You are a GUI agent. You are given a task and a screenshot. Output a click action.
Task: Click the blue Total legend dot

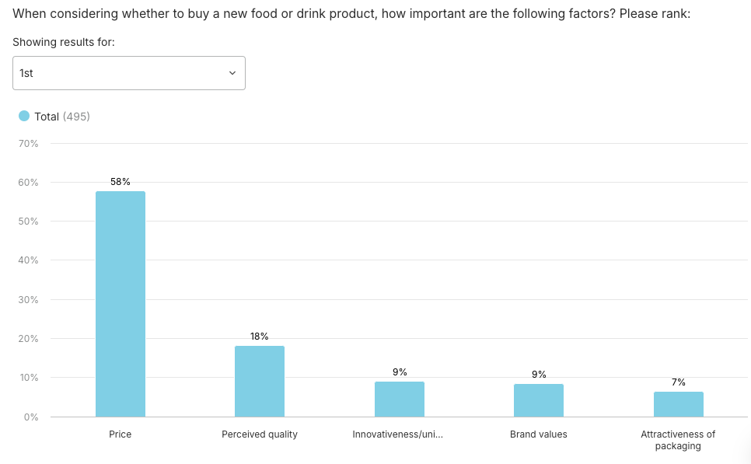[24, 115]
